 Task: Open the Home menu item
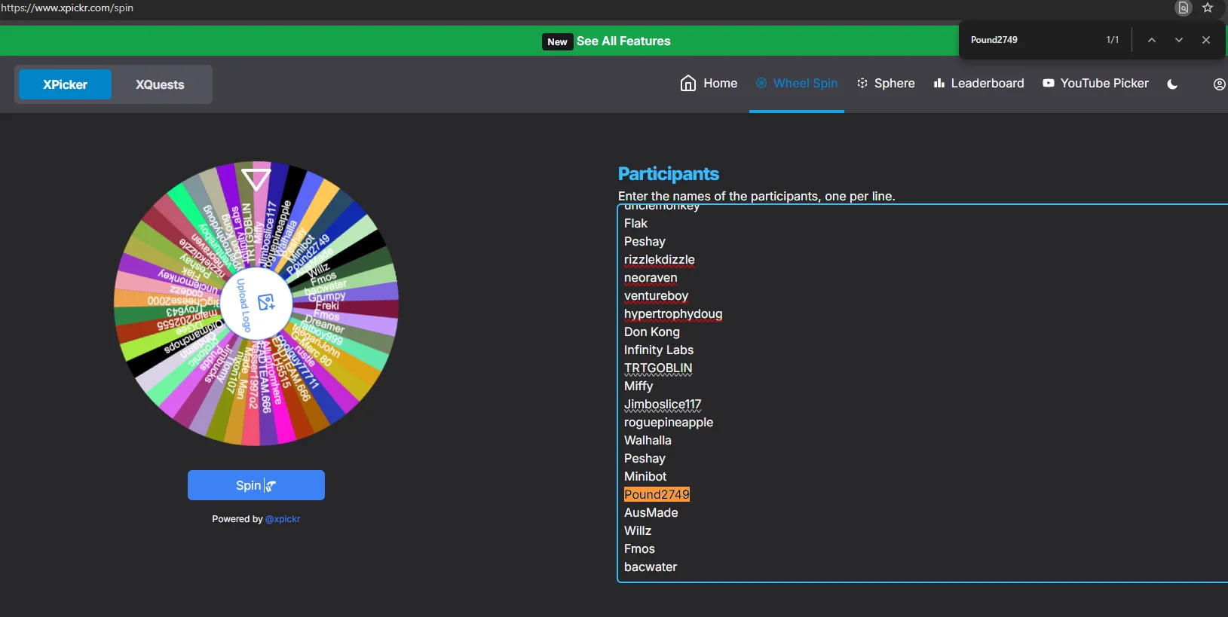pyautogui.click(x=709, y=83)
